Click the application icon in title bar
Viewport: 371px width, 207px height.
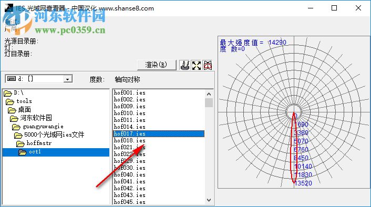point(8,8)
